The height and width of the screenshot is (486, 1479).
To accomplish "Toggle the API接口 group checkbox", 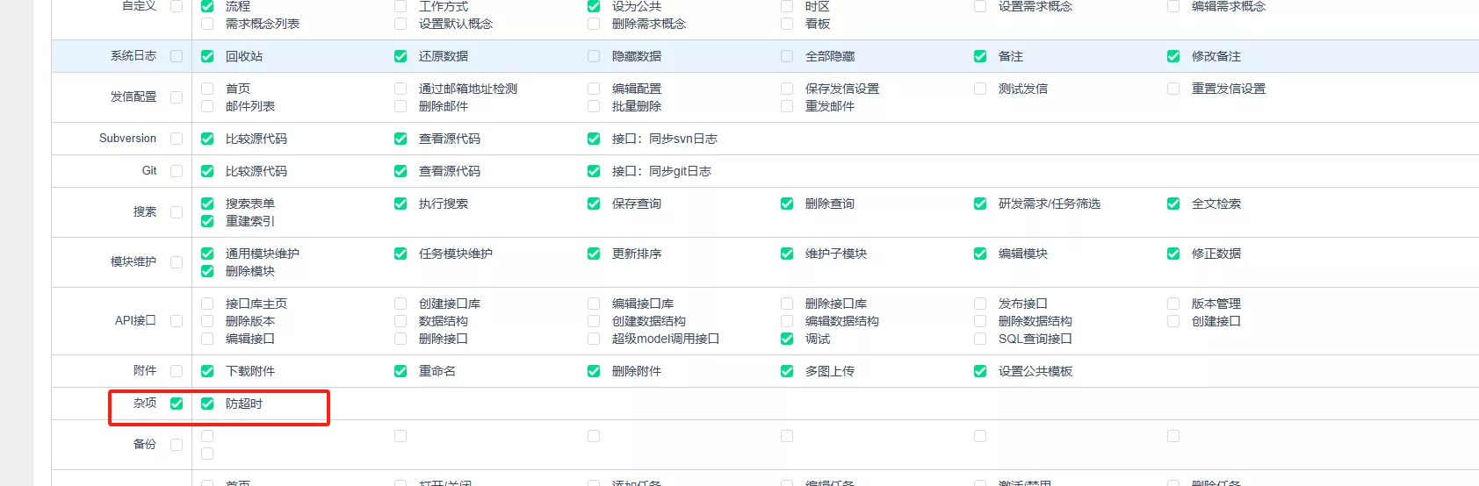I will [x=177, y=321].
